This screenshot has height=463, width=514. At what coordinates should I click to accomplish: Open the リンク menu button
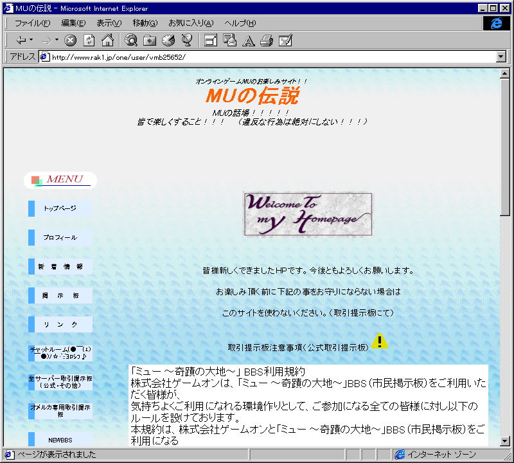click(60, 324)
